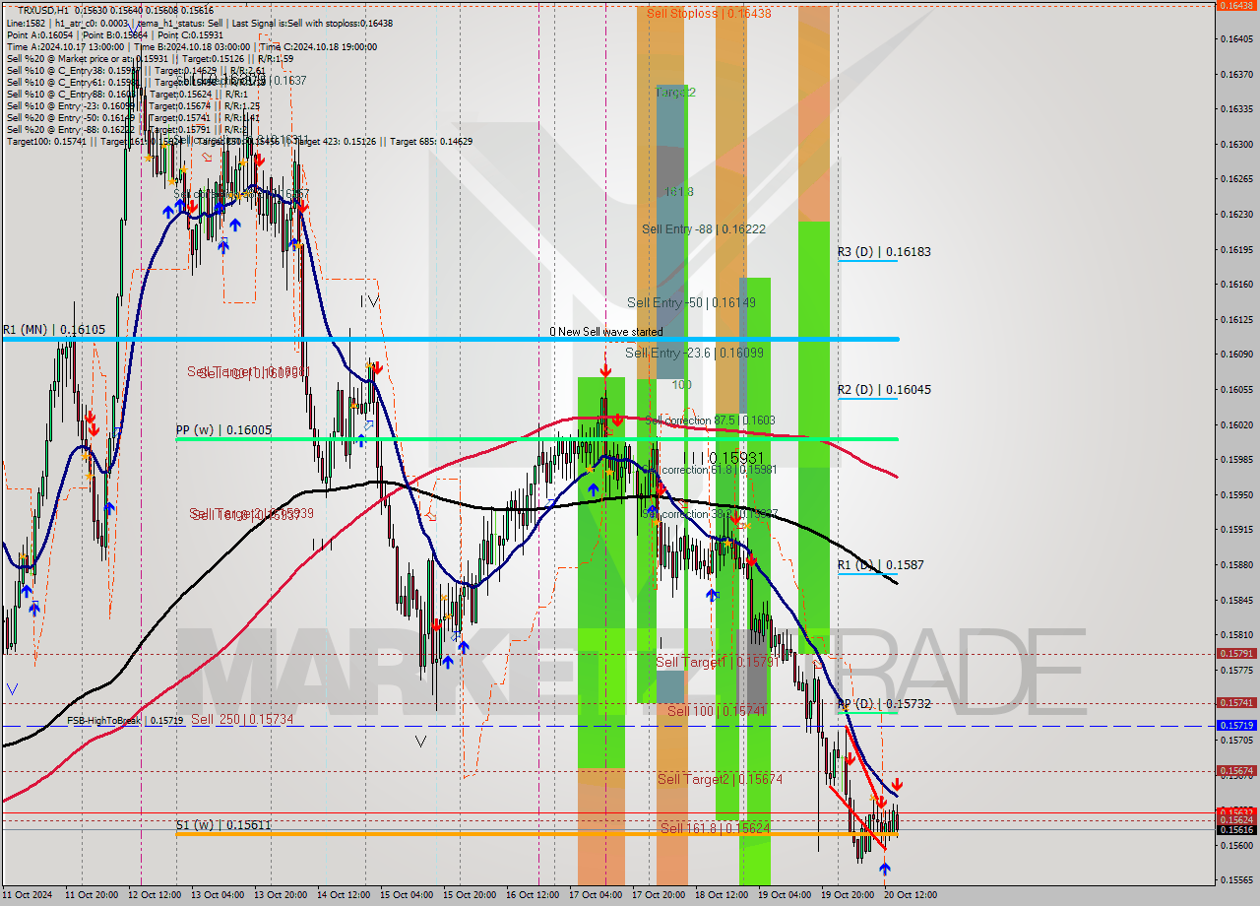This screenshot has width=1260, height=906.
Task: Click the '17 Oct 04:00' time axis label
Action: [596, 895]
